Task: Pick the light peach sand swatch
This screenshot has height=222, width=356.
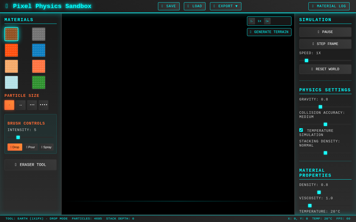Action: click(11, 66)
